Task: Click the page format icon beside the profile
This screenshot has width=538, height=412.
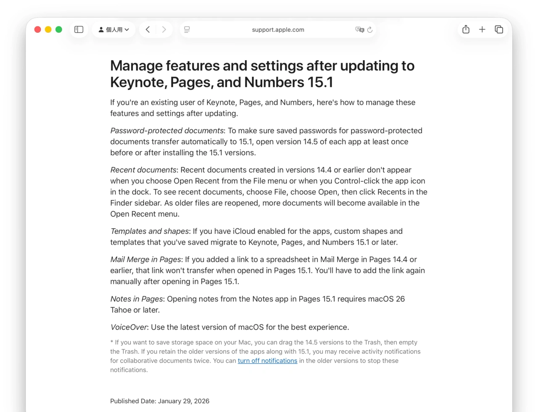Action: [x=187, y=29]
